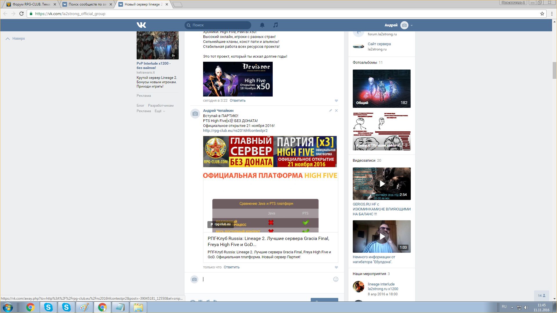Screen dimensions: 557x313
Task: Delete Андрей Чепайкин's comment with X icon
Action: [336, 110]
